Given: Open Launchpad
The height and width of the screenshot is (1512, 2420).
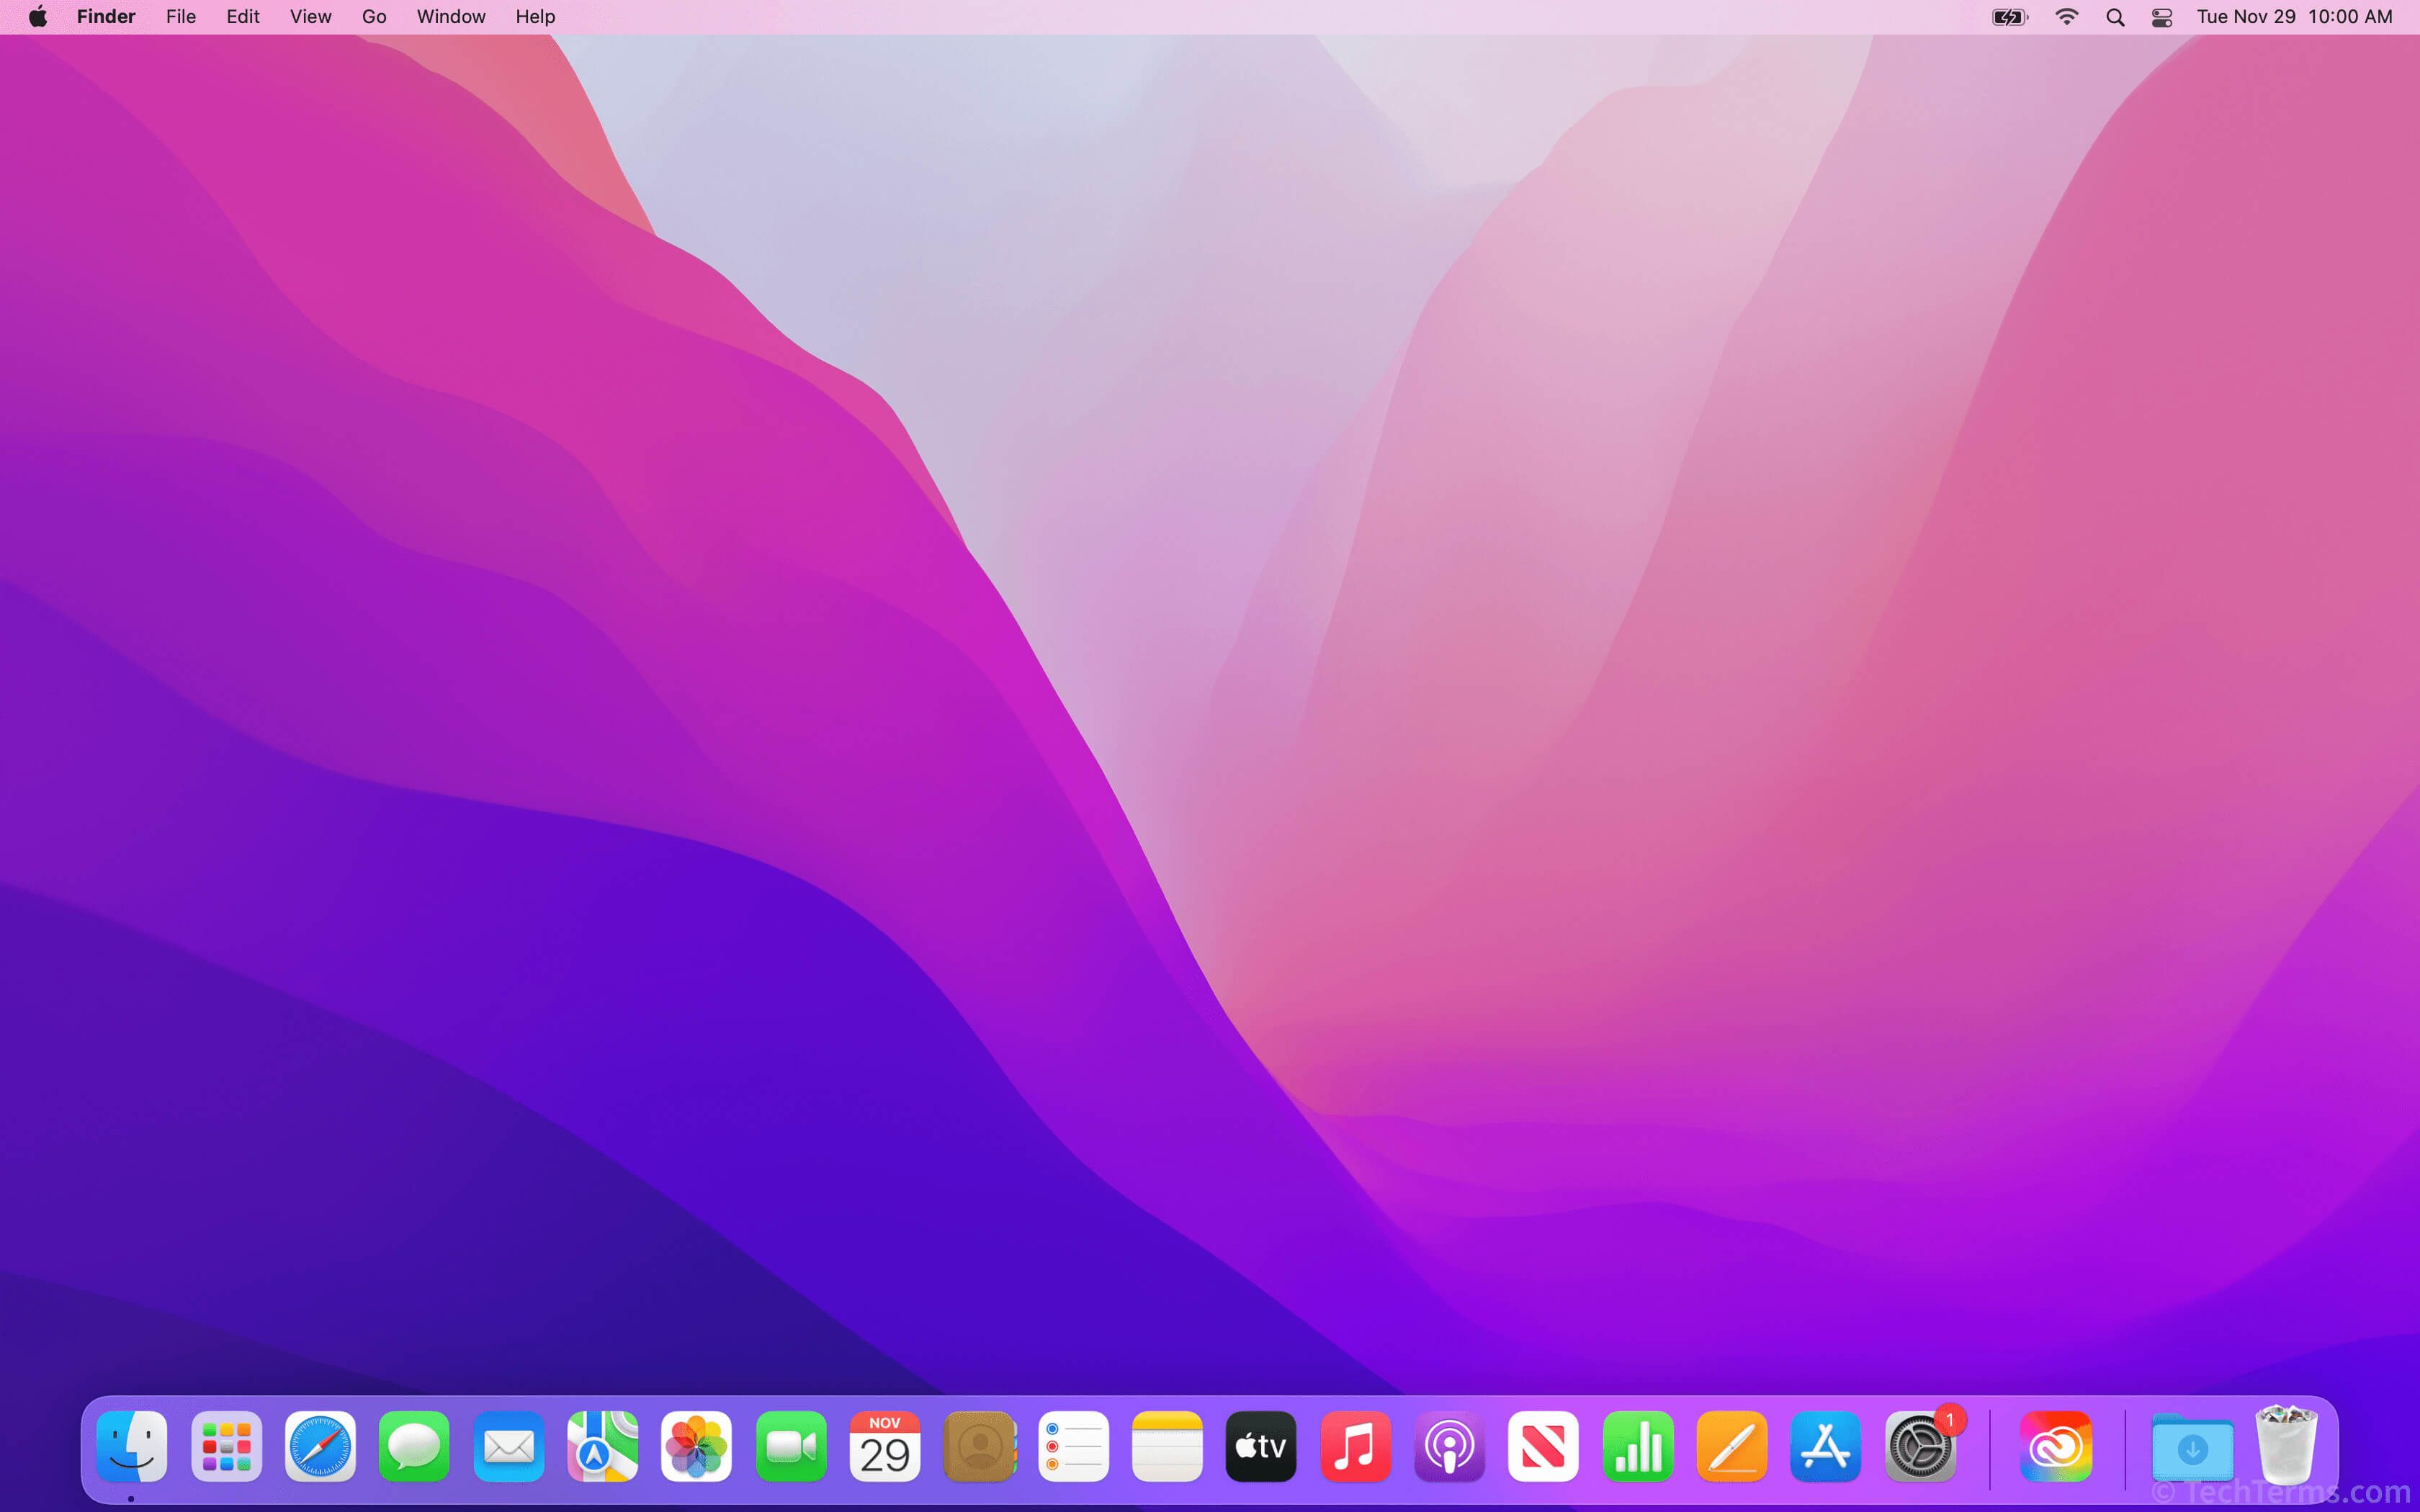Looking at the screenshot, I should point(225,1446).
